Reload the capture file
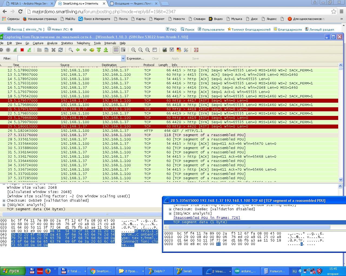346x276 pixels. tap(61, 50)
